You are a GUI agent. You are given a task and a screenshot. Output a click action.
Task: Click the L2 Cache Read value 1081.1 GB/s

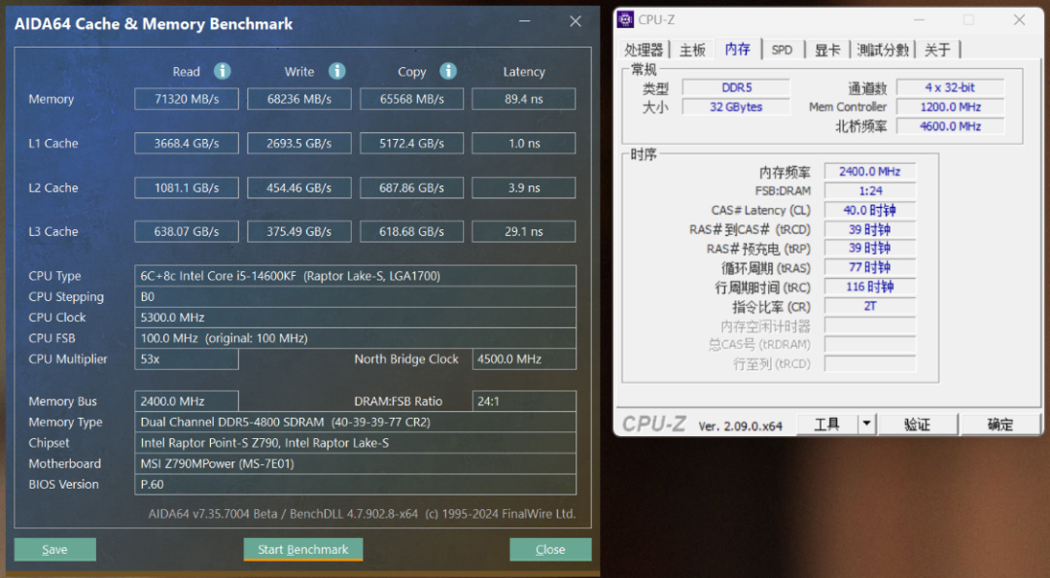click(x=186, y=188)
